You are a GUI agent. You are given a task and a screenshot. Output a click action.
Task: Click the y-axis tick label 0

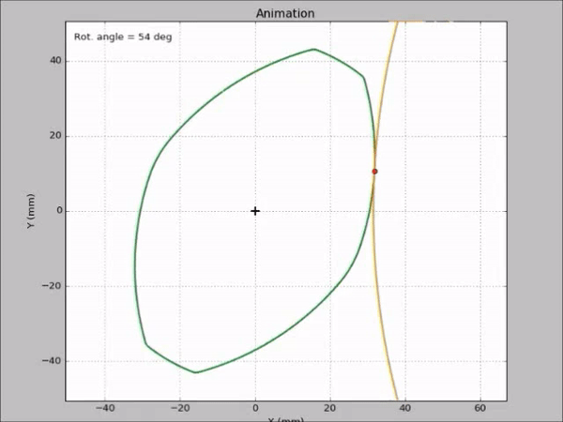click(59, 211)
